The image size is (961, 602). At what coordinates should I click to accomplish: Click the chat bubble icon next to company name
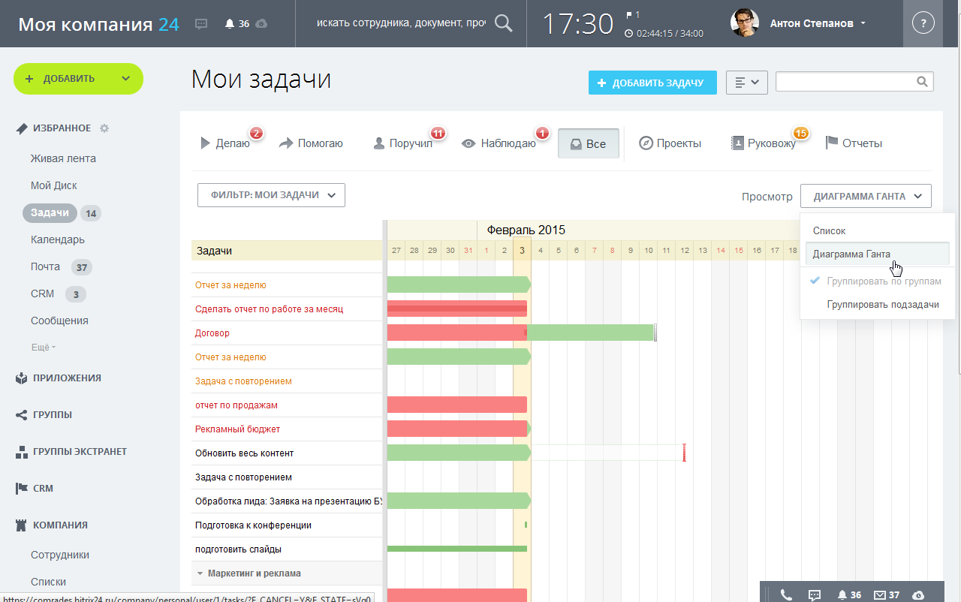[201, 24]
